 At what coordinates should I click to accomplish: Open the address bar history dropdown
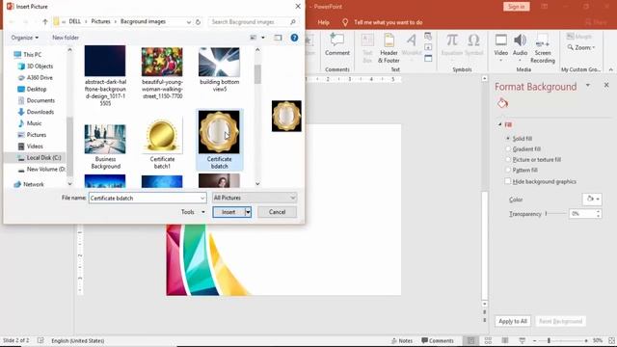[x=189, y=22]
